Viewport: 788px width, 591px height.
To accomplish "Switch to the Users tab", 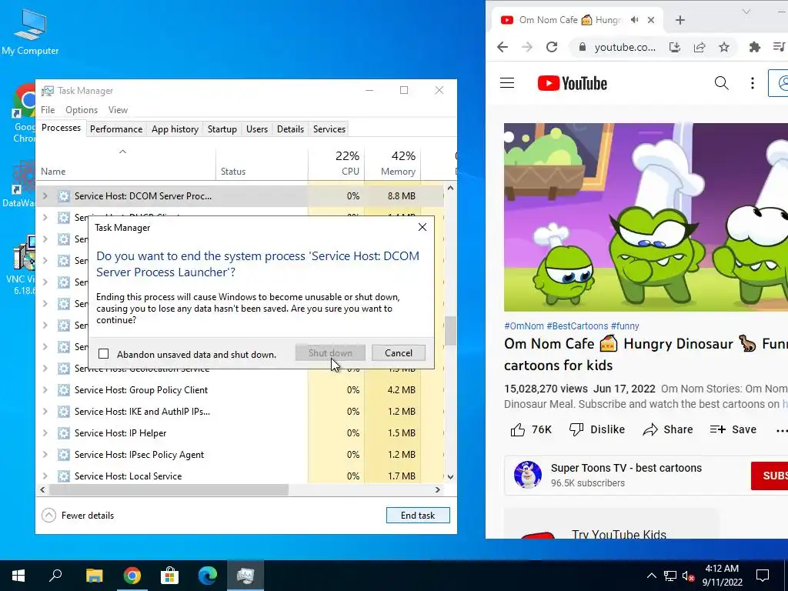I will (x=257, y=129).
